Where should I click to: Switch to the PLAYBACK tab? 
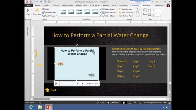[147, 5]
